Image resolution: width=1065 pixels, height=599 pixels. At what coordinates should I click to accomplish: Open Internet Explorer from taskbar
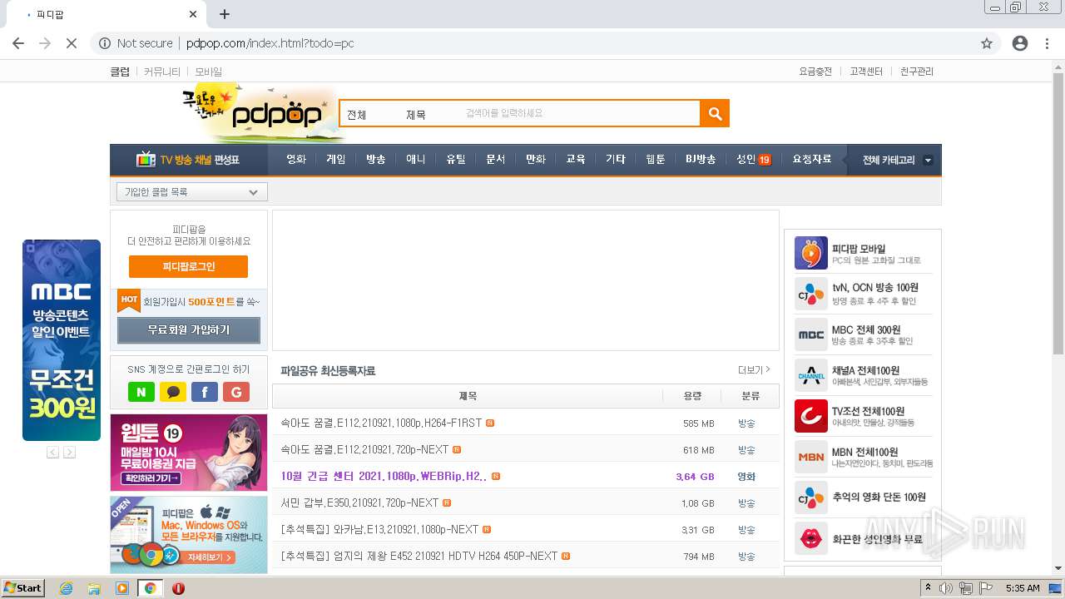pyautogui.click(x=66, y=588)
